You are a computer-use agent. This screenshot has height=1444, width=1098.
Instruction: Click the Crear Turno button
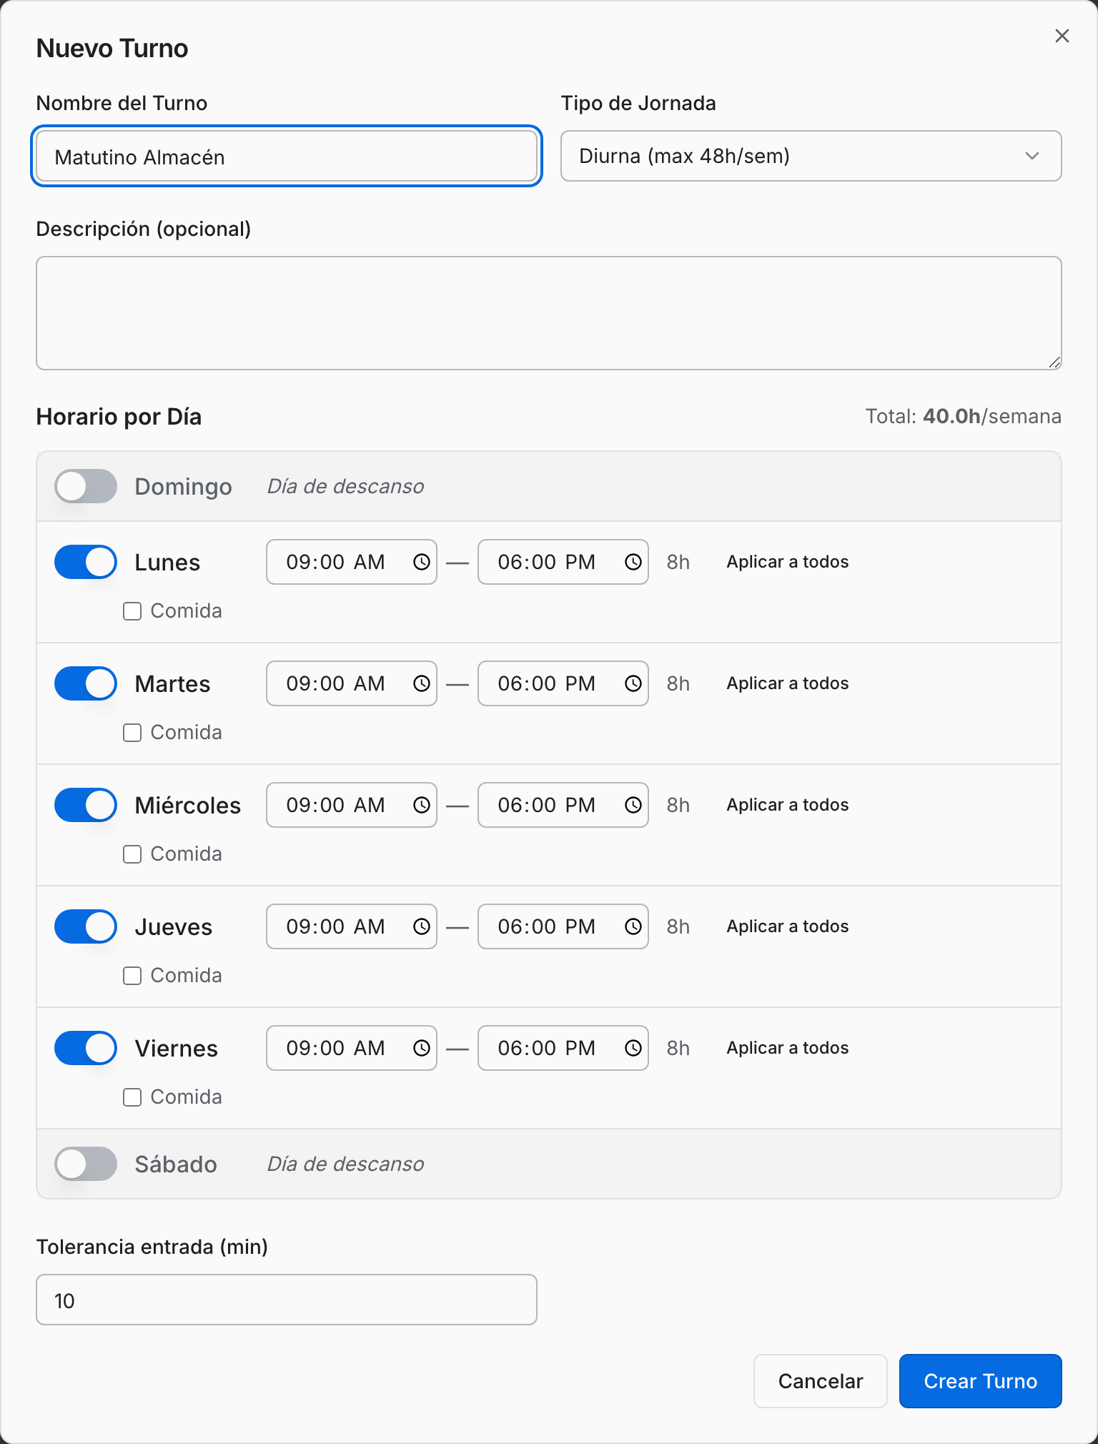pyautogui.click(x=980, y=1381)
